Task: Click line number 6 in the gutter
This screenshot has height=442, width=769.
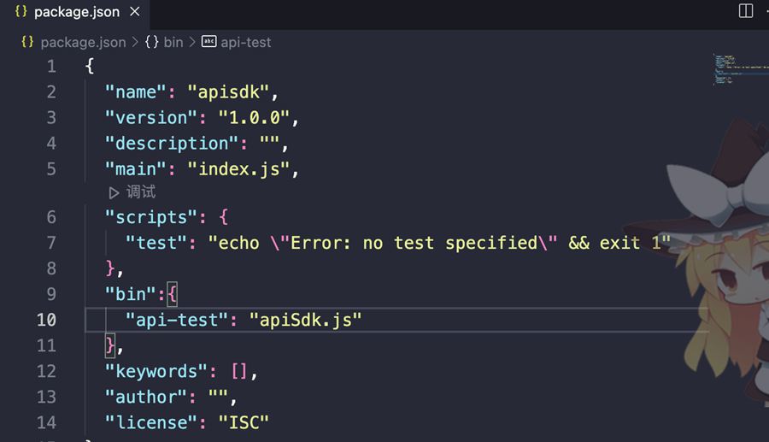Action: (x=51, y=217)
